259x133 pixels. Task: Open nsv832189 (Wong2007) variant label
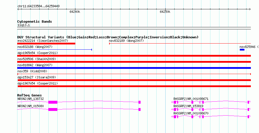pos(126,41)
